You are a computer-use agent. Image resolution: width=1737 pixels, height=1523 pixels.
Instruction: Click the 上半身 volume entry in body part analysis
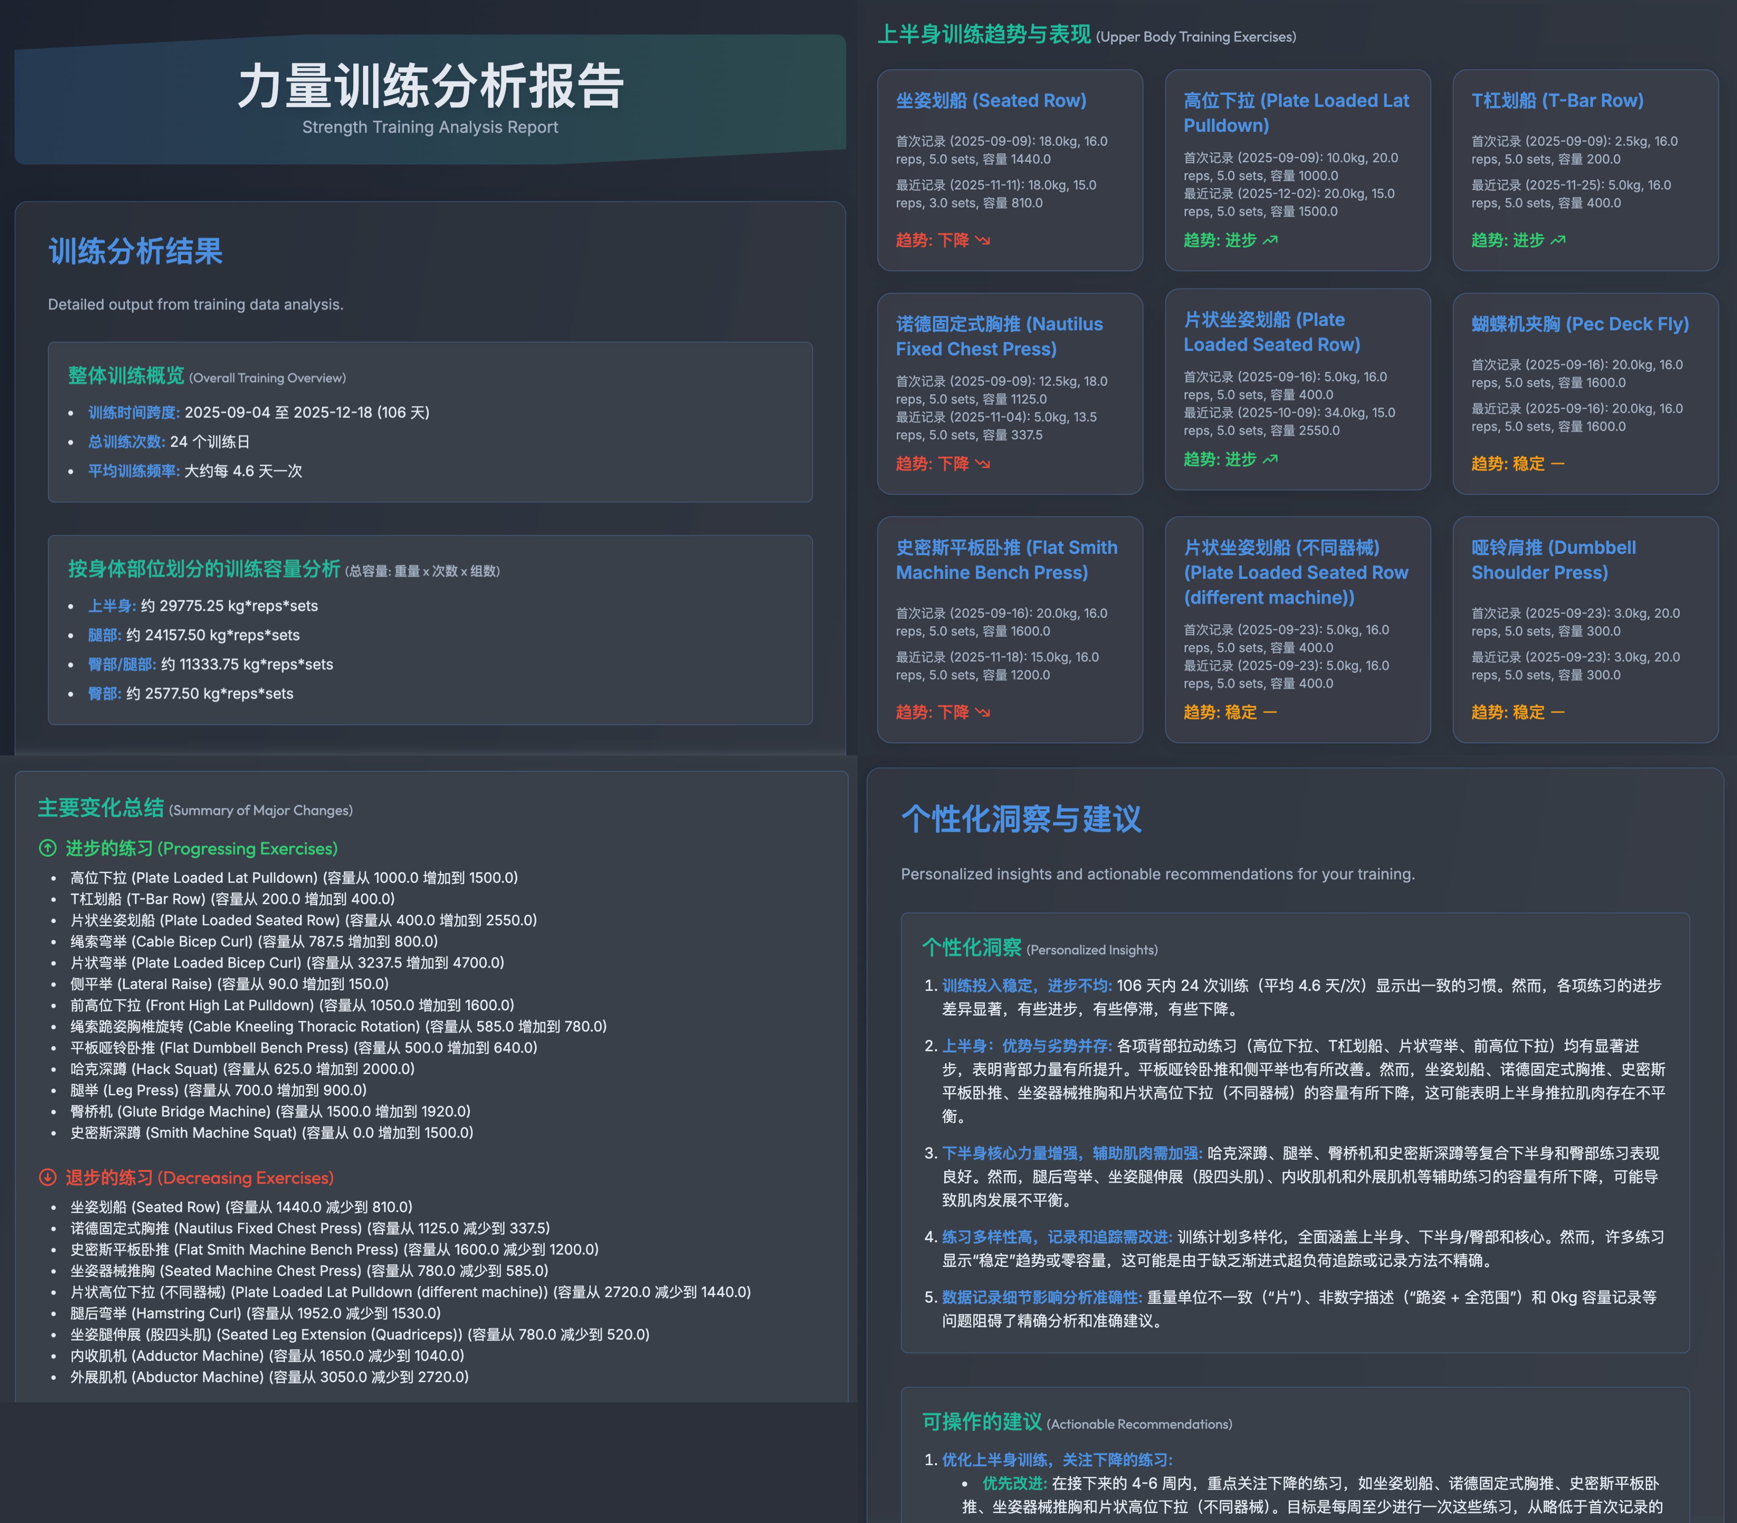point(202,606)
